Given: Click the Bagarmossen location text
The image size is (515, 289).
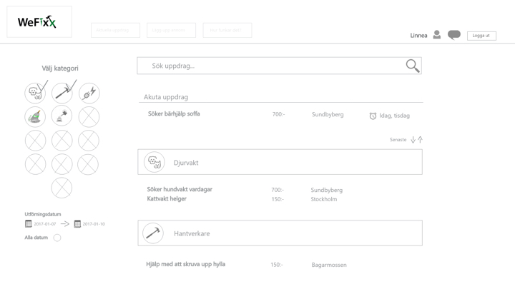Looking at the screenshot, I should (x=329, y=265).
